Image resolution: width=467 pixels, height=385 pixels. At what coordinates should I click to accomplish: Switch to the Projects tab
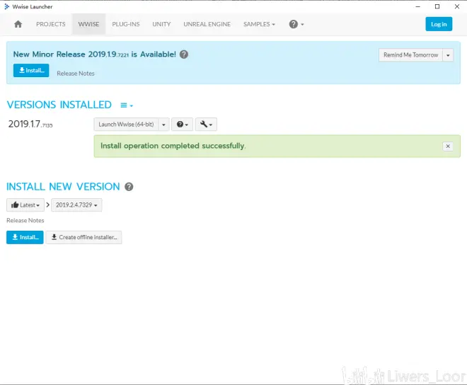pyautogui.click(x=51, y=24)
